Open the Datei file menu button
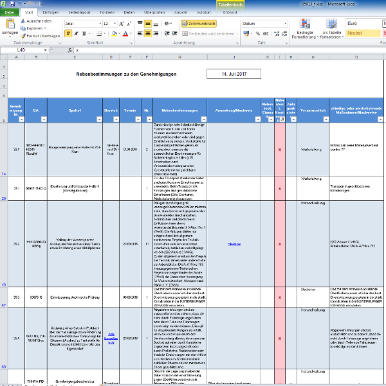This screenshot has width=386, height=386. click(x=10, y=12)
